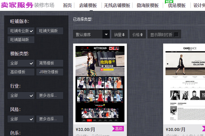Click the sort dropdown arrow button
Viewport: 205px width, 136px height.
coord(106,34)
